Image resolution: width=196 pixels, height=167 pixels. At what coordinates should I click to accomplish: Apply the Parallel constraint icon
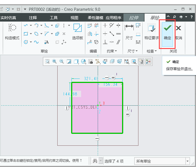point(118,42)
